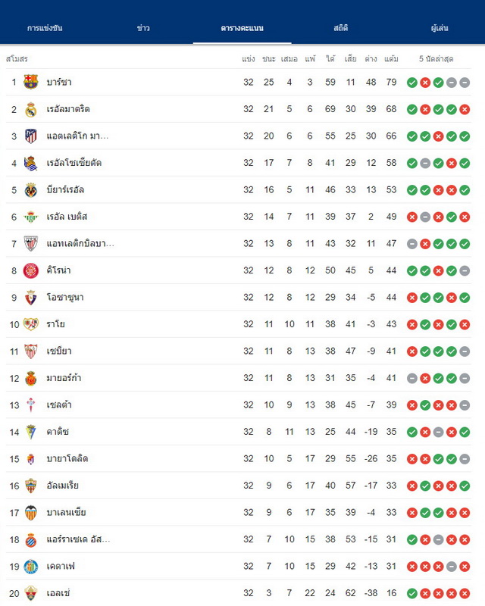
Task: Click the Getafe blue crest icon
Action: click(30, 566)
